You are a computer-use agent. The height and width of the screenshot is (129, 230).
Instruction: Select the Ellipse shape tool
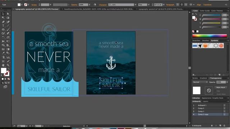3,29
